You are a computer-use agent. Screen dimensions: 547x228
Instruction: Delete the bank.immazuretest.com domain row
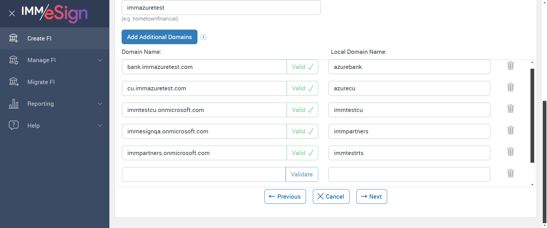click(510, 66)
